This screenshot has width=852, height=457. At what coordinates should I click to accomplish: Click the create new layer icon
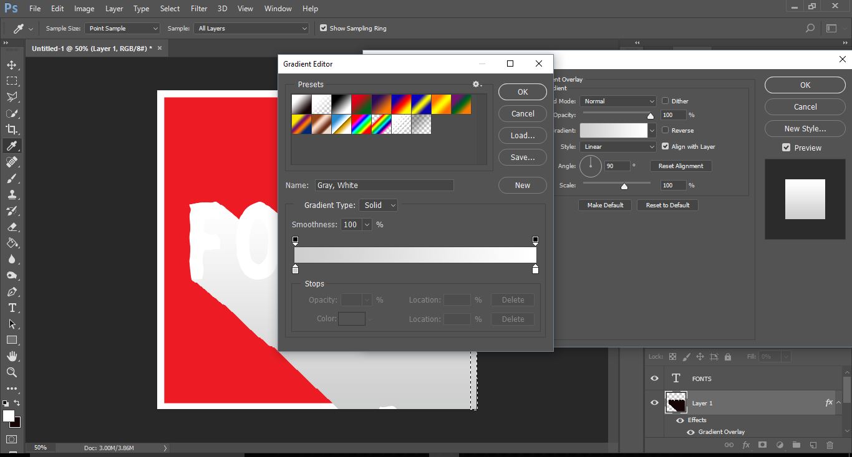pyautogui.click(x=813, y=445)
